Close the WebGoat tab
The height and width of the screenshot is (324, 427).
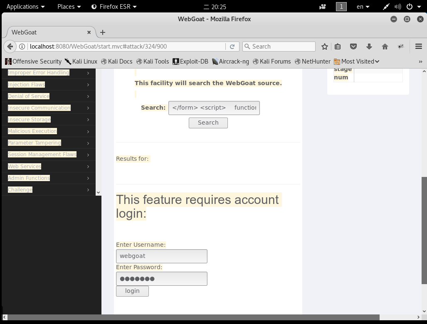point(89,32)
